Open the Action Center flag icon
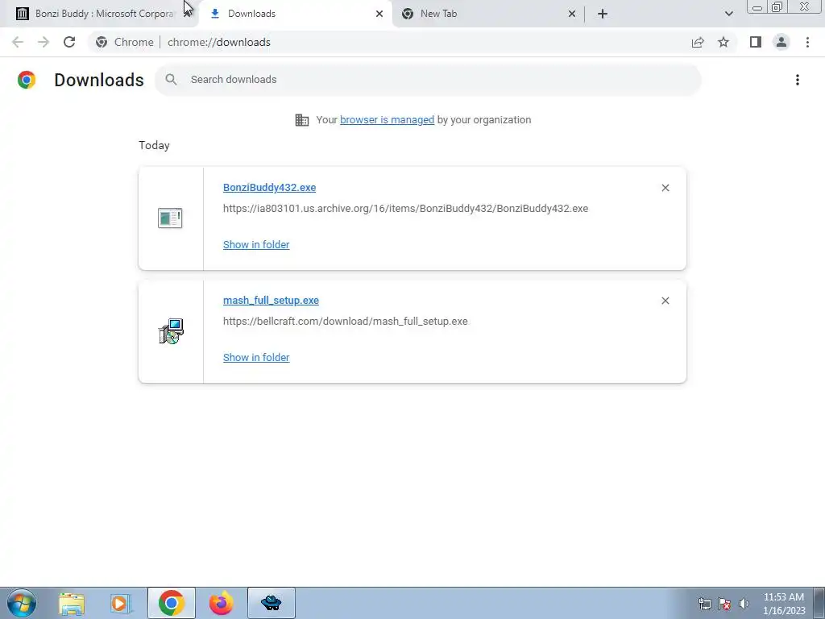 (724, 604)
